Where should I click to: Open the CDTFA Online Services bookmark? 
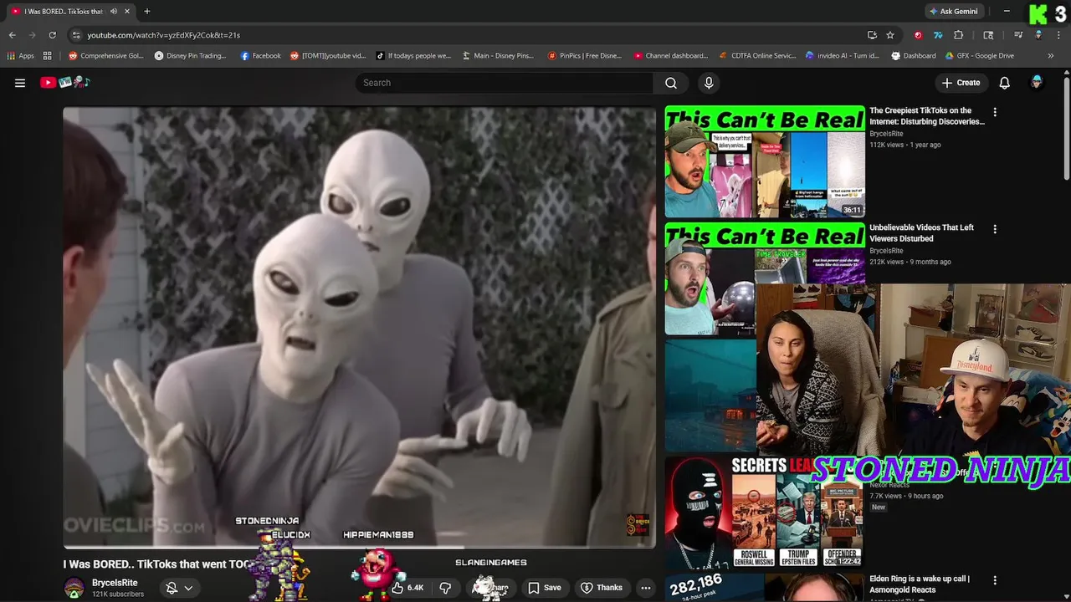coord(758,56)
